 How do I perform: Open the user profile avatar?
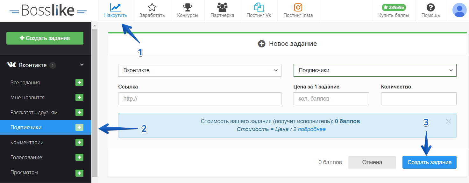[459, 10]
